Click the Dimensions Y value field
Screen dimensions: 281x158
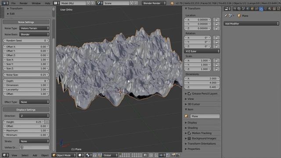tap(202, 83)
